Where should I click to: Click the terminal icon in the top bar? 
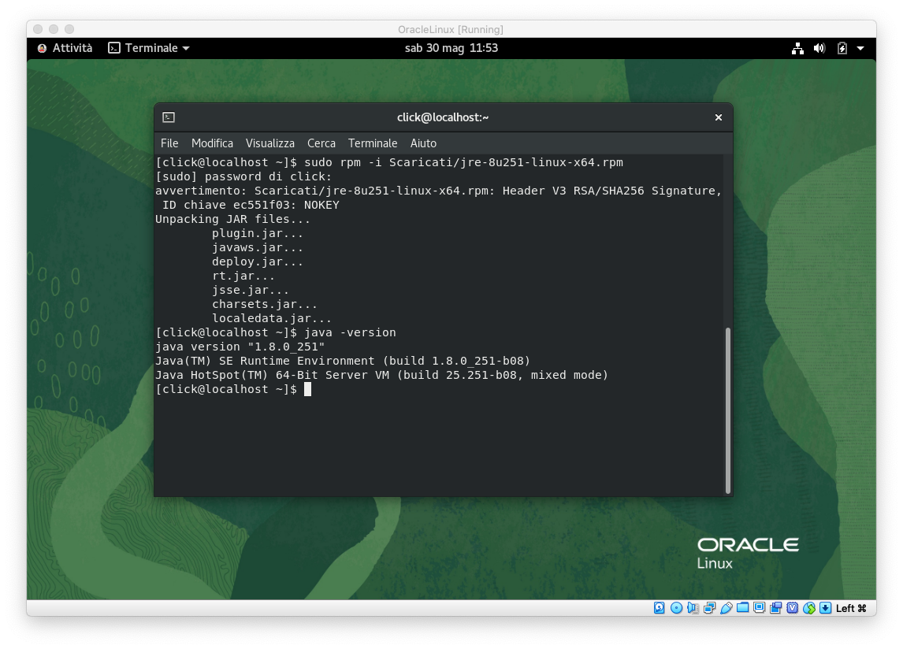(x=114, y=48)
